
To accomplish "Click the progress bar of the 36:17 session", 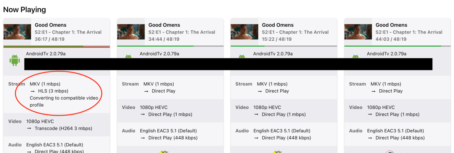I will [x=57, y=46].
